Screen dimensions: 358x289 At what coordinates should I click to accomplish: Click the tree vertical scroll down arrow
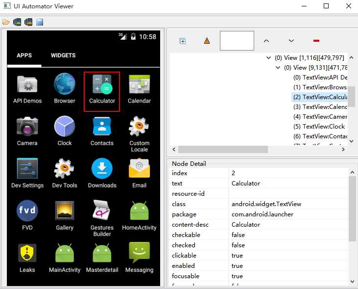coord(352,141)
